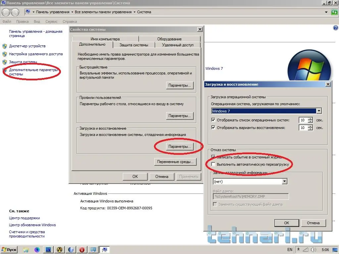Open Центр обновления Windows link
This screenshot has height=254, width=339.
point(32,225)
